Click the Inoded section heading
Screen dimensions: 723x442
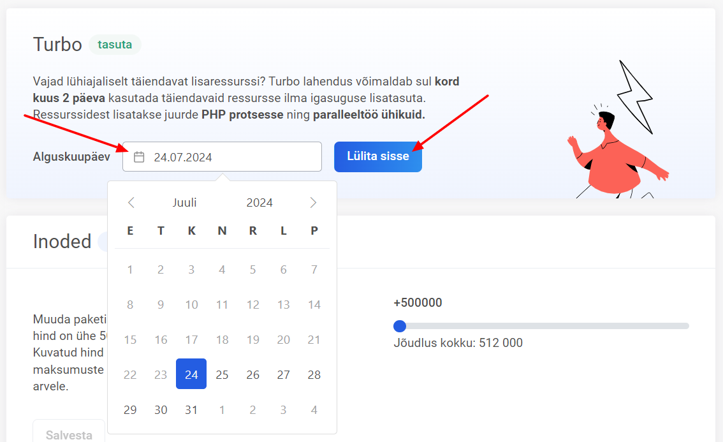click(x=62, y=242)
